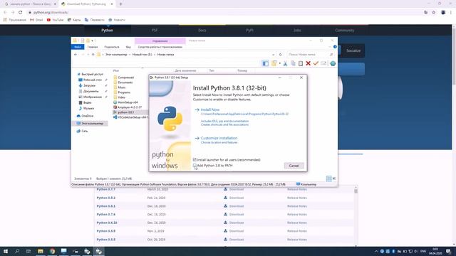Click the red X delete icon
This screenshot has height=256, width=456.
point(308,63)
